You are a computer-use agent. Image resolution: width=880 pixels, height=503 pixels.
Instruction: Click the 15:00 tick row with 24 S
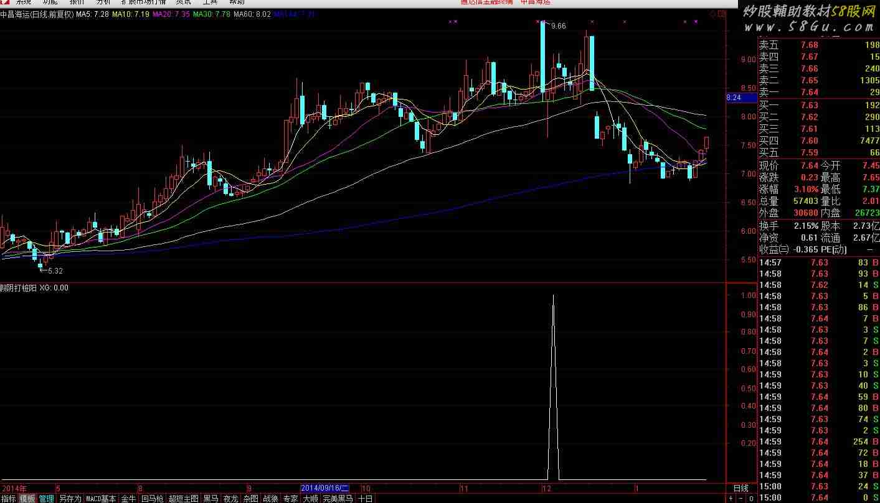pyautogui.click(x=819, y=486)
